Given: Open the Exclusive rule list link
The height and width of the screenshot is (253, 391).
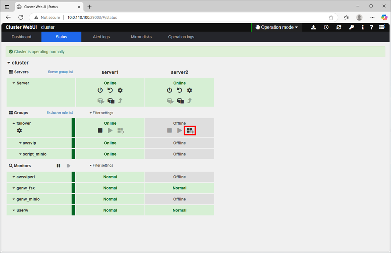Looking at the screenshot, I should pyautogui.click(x=60, y=113).
